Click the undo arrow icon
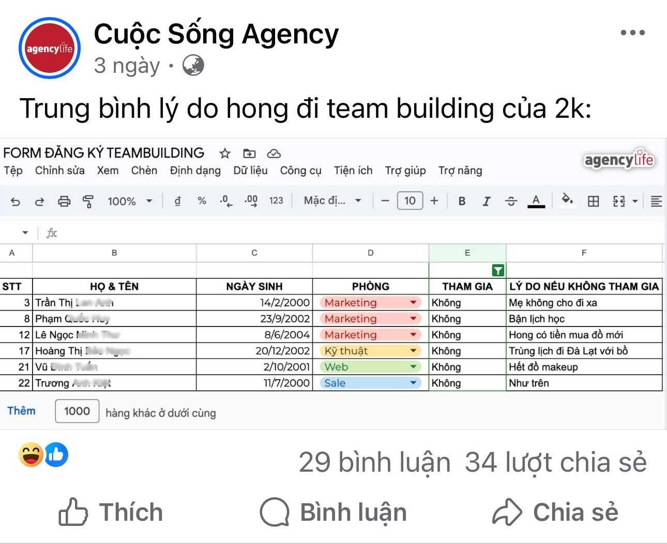Screen dimensions: 667x544 tap(16, 201)
